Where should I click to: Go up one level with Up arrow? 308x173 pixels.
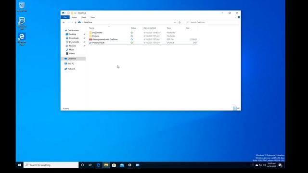click(x=76, y=23)
